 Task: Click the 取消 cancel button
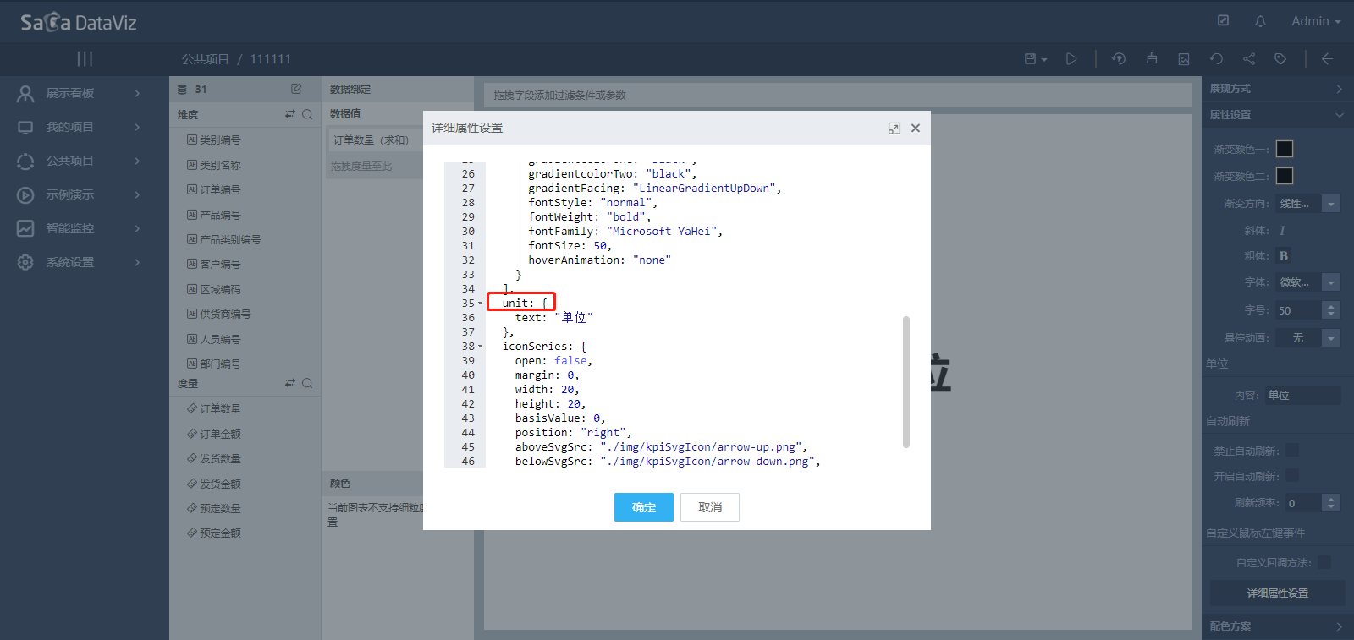(710, 507)
